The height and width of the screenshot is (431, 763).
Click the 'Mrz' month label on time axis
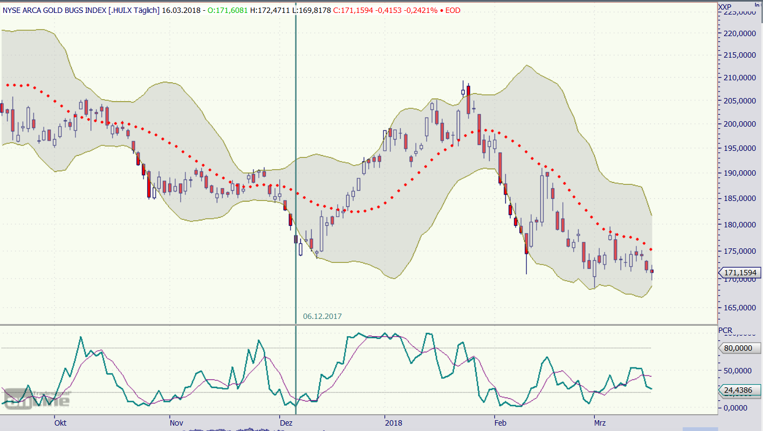point(600,423)
